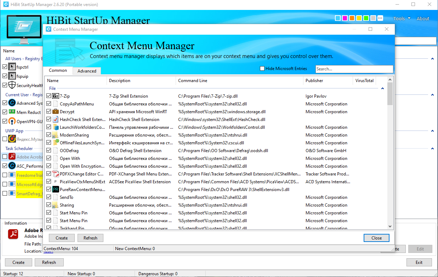Click the fspuip icon in the startup list
Image resolution: width=438 pixels, height=277 pixels.
pos(12,76)
